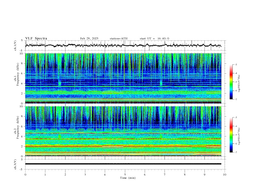Image resolution: width=253 pixels, height=196 pixels.
Task: Click time axis tick label "3"
Action: coord(85,175)
